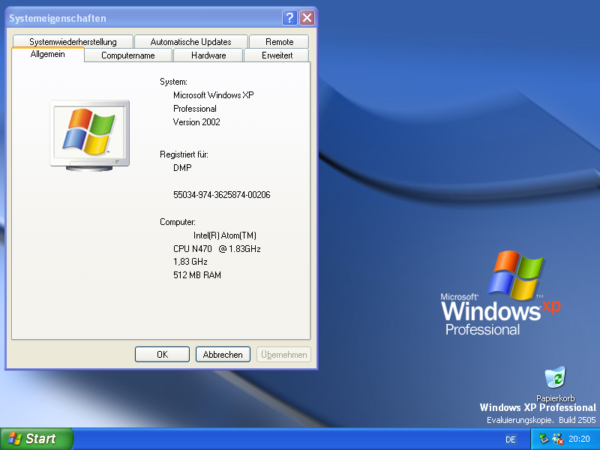Click the Abbrechen button
This screenshot has width=600, height=450.
pyautogui.click(x=223, y=354)
